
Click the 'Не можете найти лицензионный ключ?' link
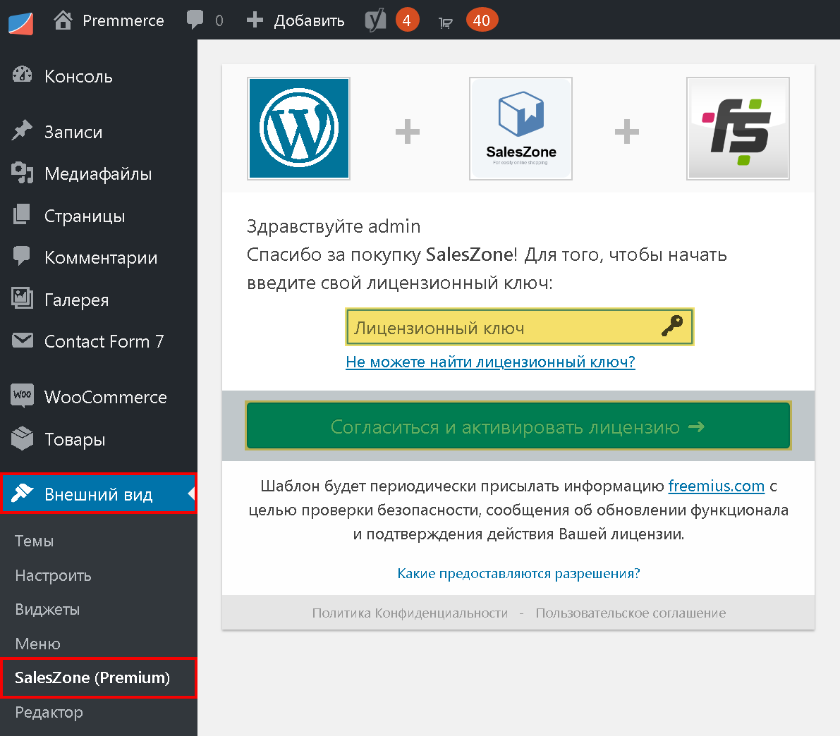coord(490,362)
